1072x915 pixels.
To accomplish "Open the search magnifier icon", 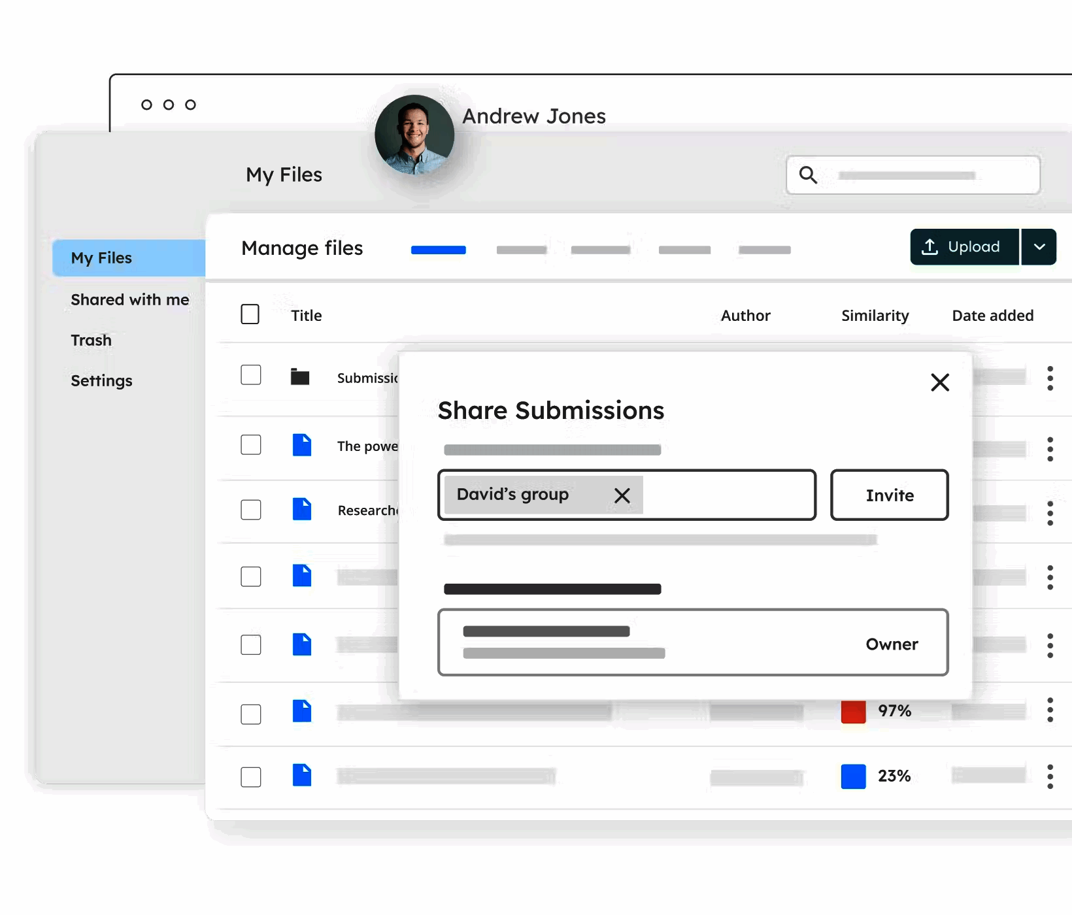I will [x=808, y=175].
